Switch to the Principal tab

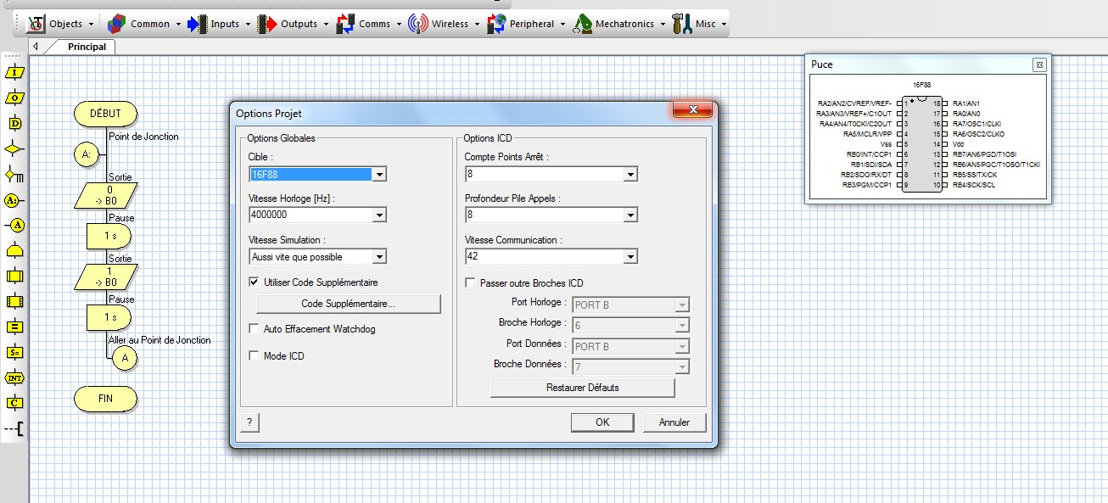87,47
